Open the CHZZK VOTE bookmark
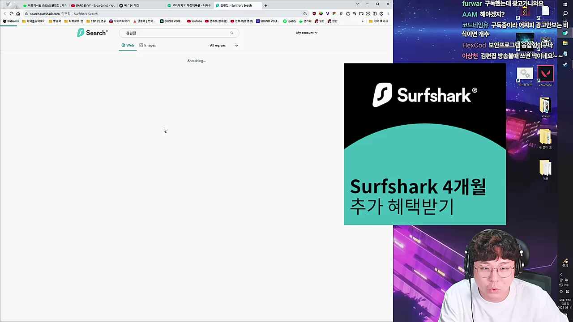Viewport: 573px width, 322px height. coord(171,21)
